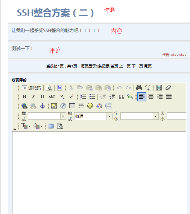Open the Background Color picker
The width and height of the screenshot is (190, 214).
(x=38, y=126)
